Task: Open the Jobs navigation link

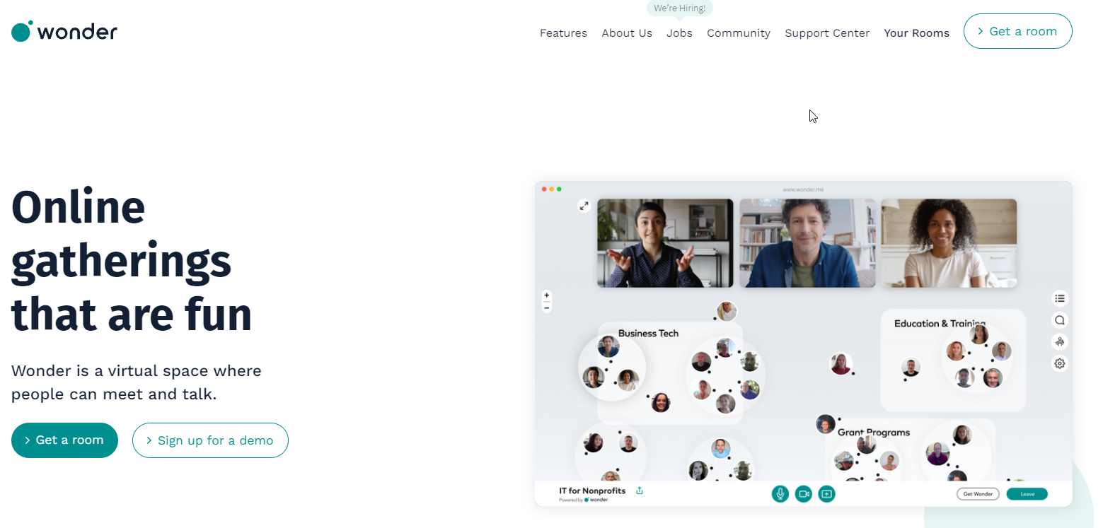Action: [679, 33]
